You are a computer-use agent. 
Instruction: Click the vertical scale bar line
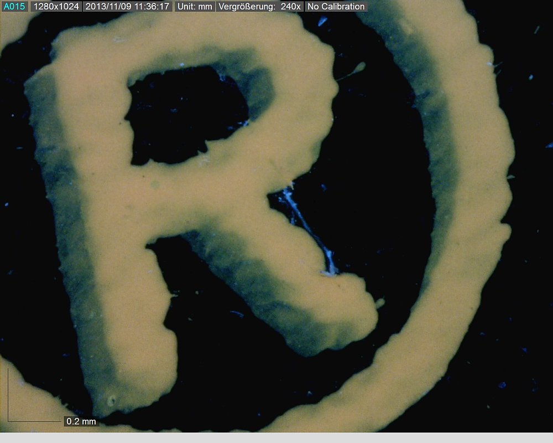pos(8,393)
